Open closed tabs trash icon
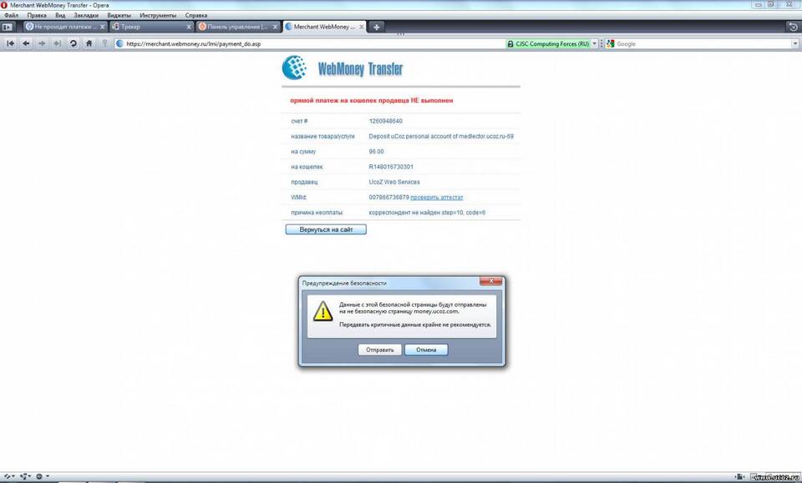Image resolution: width=802 pixels, height=483 pixels. (x=794, y=27)
